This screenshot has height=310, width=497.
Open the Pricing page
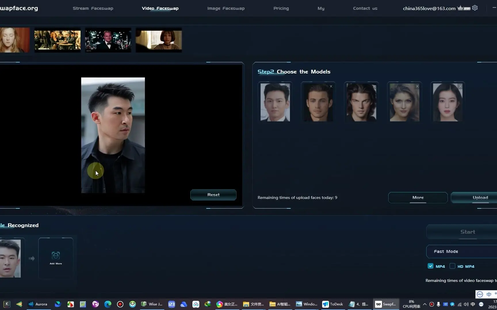tap(281, 8)
